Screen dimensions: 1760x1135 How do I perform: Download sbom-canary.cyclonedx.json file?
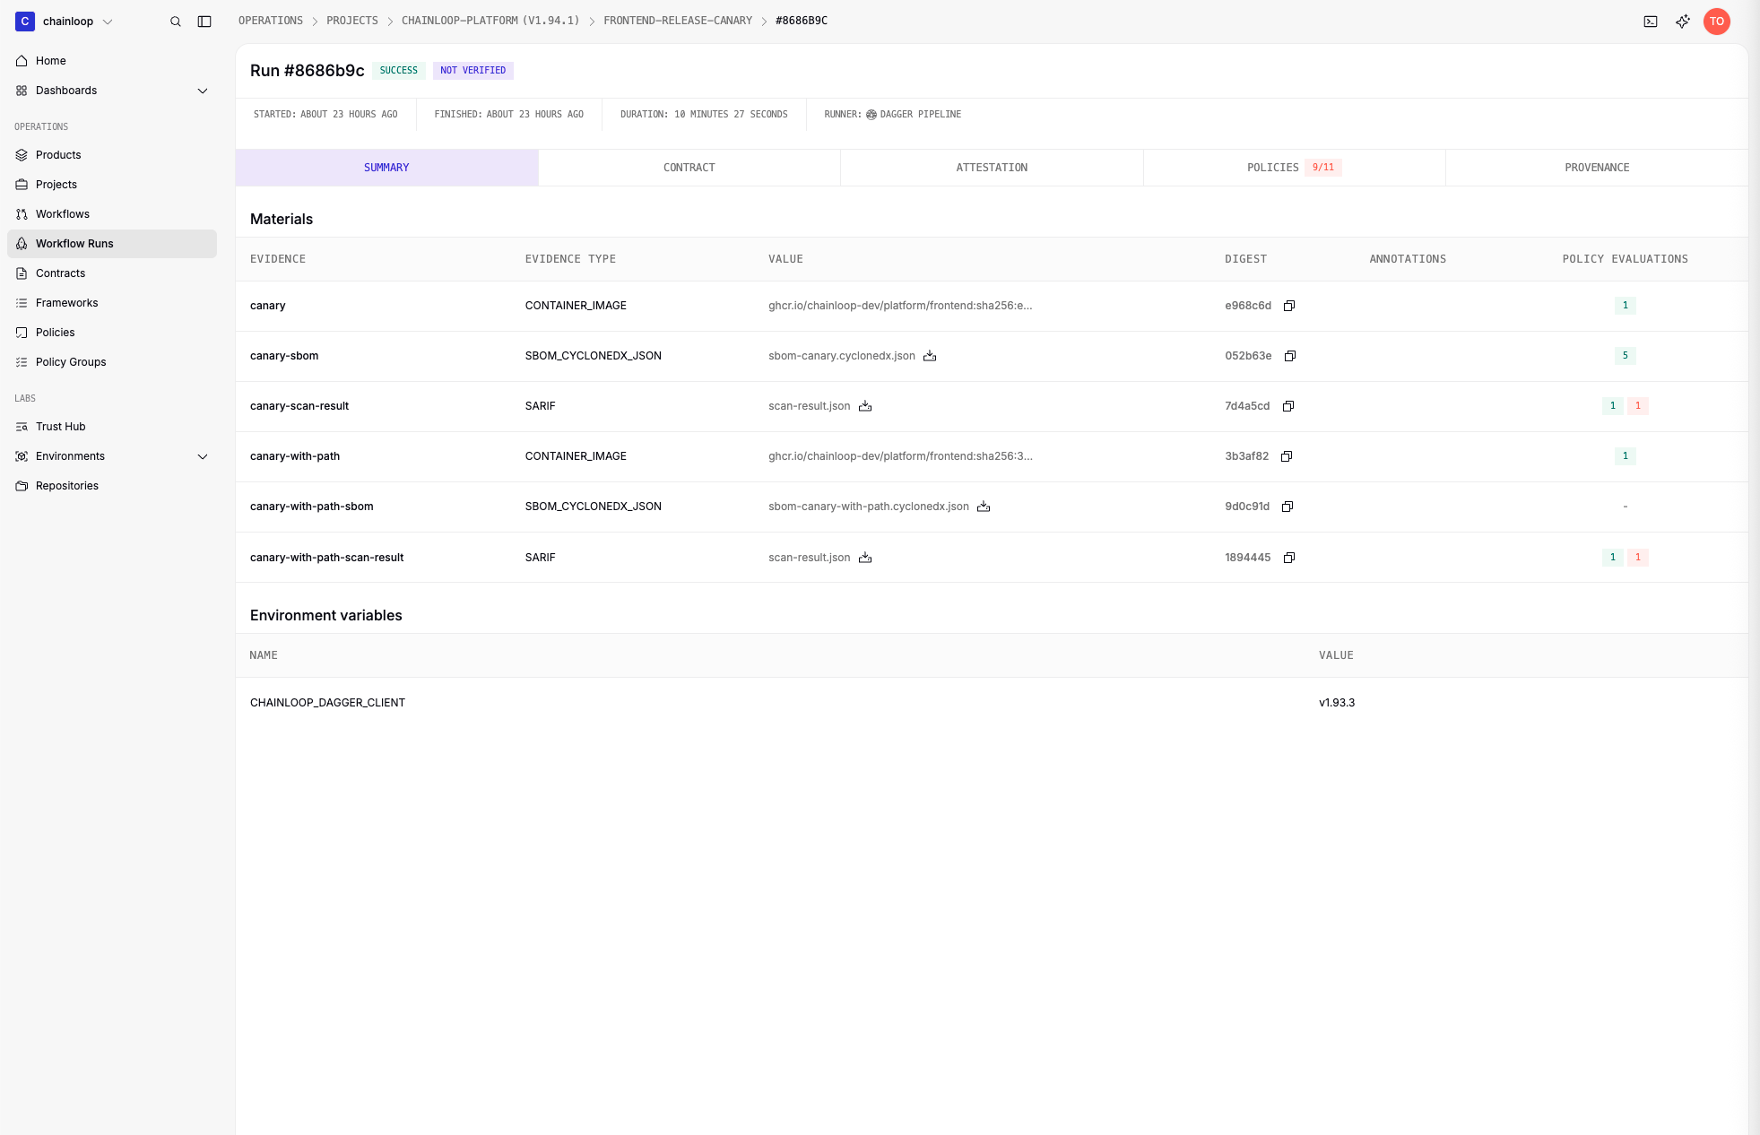pyautogui.click(x=930, y=356)
